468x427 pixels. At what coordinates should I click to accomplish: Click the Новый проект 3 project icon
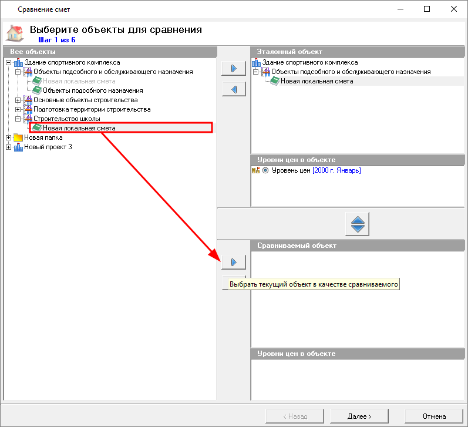(18, 147)
